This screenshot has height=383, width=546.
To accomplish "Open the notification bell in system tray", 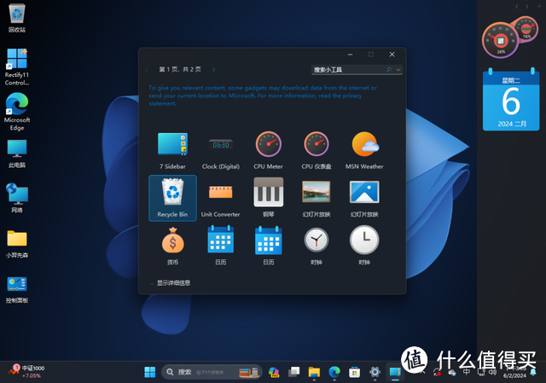I will (533, 372).
